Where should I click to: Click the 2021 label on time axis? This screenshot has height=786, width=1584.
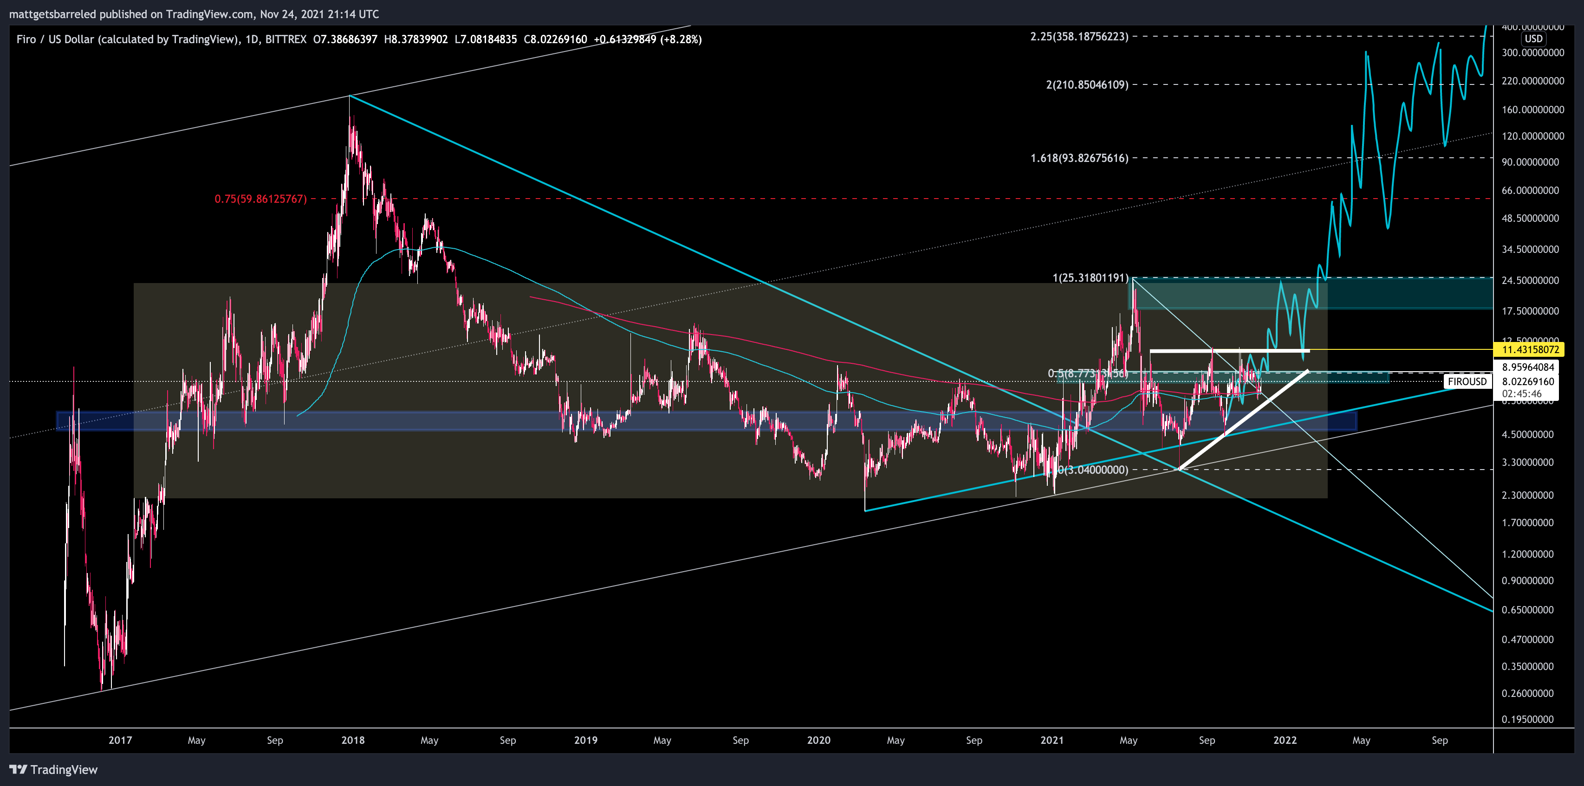tap(1052, 740)
